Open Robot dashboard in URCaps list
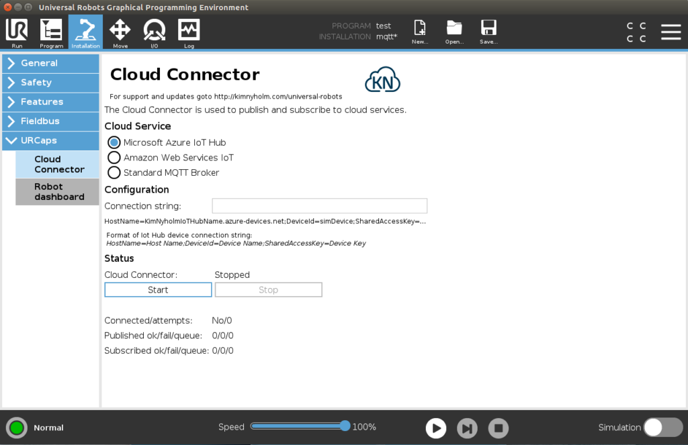The height and width of the screenshot is (445, 688). [x=58, y=191]
